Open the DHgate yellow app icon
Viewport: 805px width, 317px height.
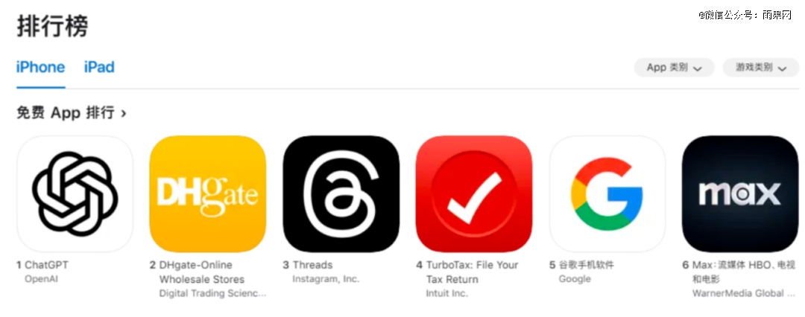coord(208,194)
